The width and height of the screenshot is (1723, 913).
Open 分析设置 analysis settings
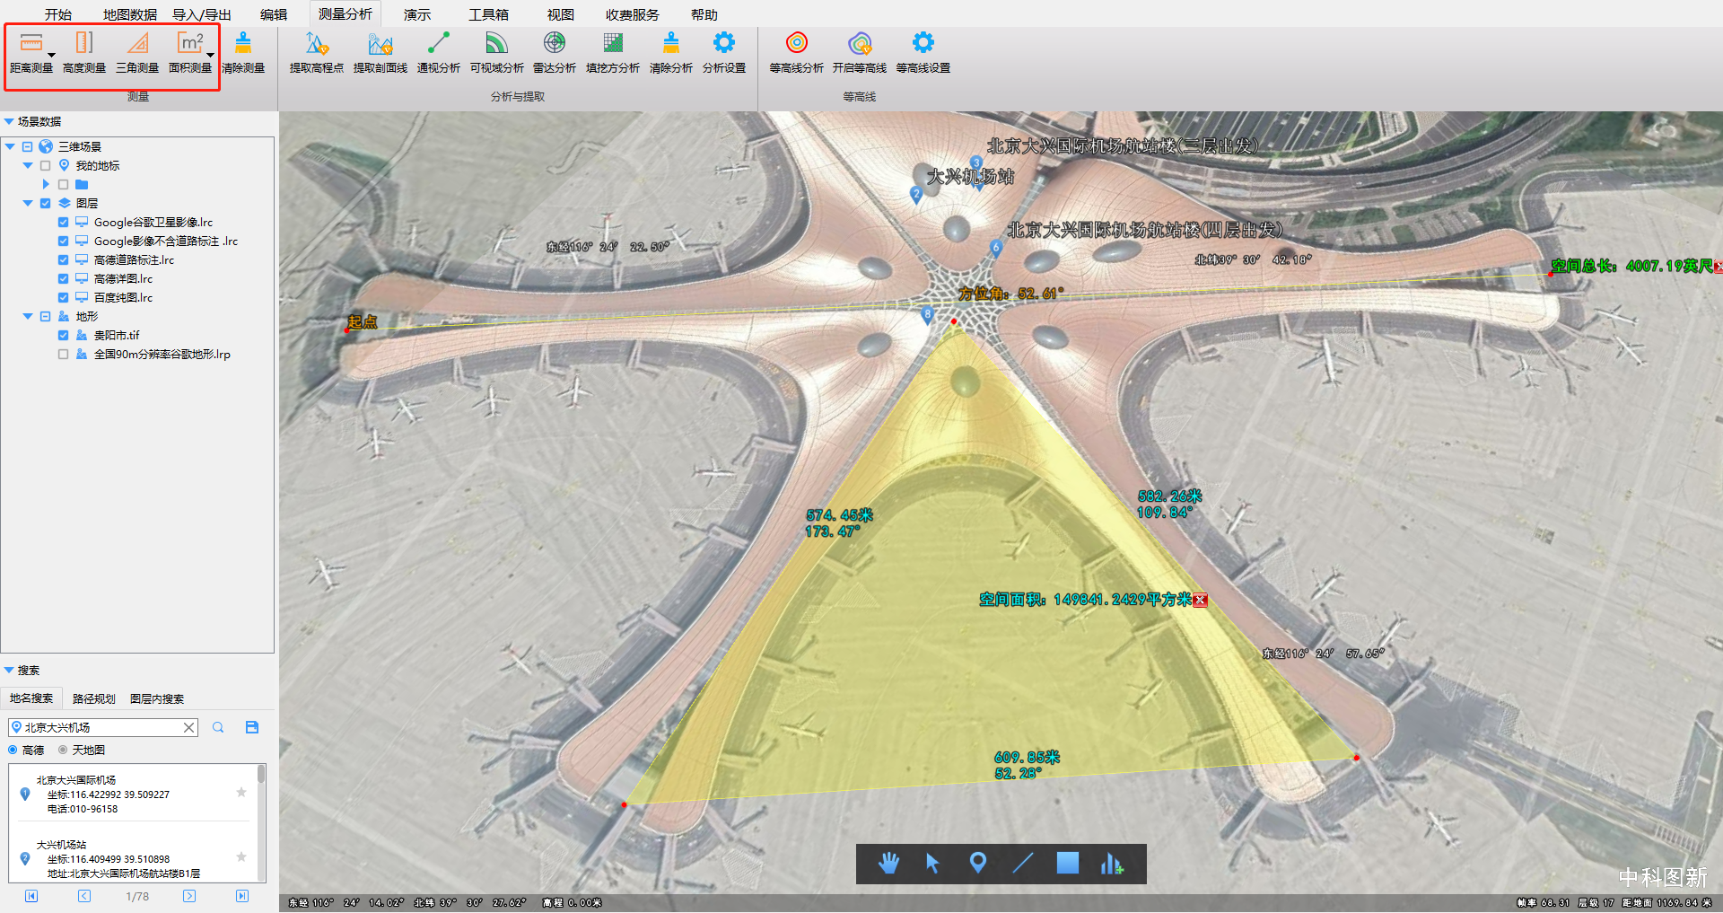tap(724, 52)
